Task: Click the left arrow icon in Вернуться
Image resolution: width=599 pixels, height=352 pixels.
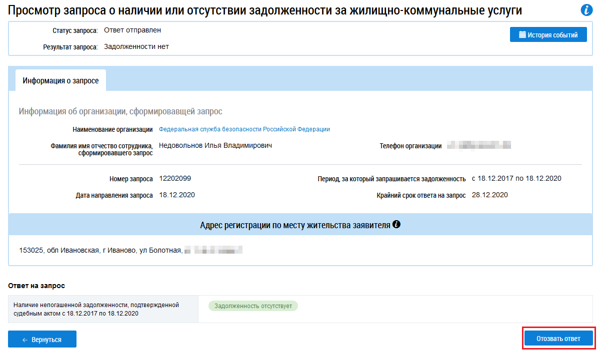Action: (x=25, y=340)
